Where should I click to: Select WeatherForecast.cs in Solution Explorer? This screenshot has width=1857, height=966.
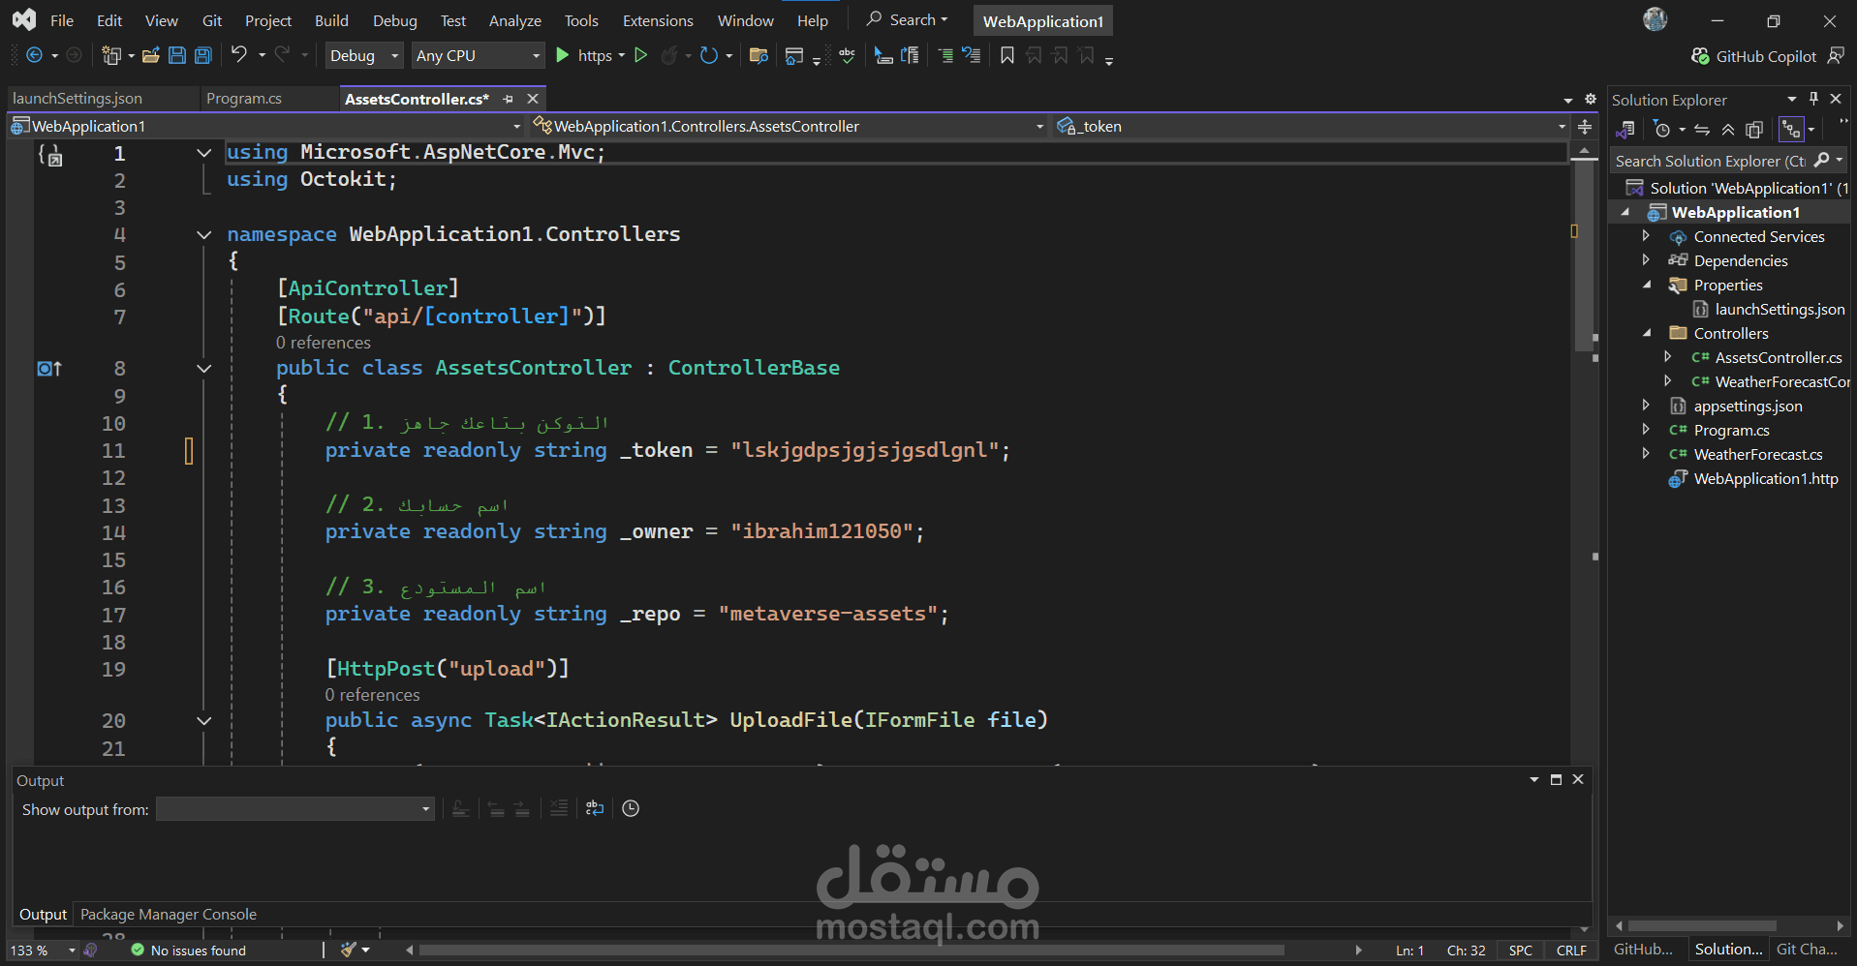click(1758, 454)
